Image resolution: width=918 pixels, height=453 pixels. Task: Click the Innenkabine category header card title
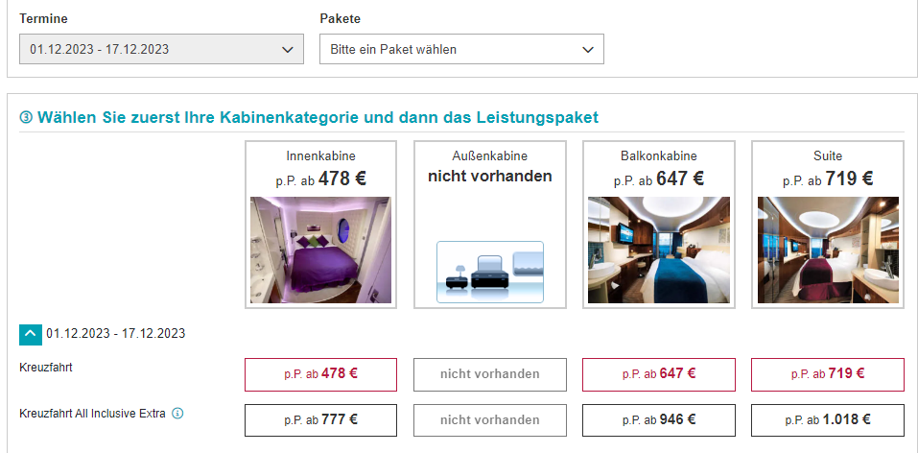pyautogui.click(x=320, y=156)
